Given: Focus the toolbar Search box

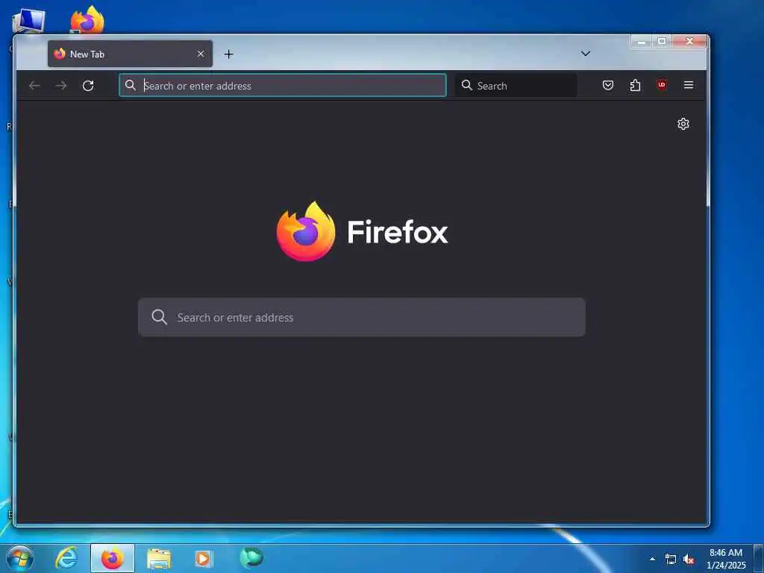Looking at the screenshot, I should pos(516,85).
